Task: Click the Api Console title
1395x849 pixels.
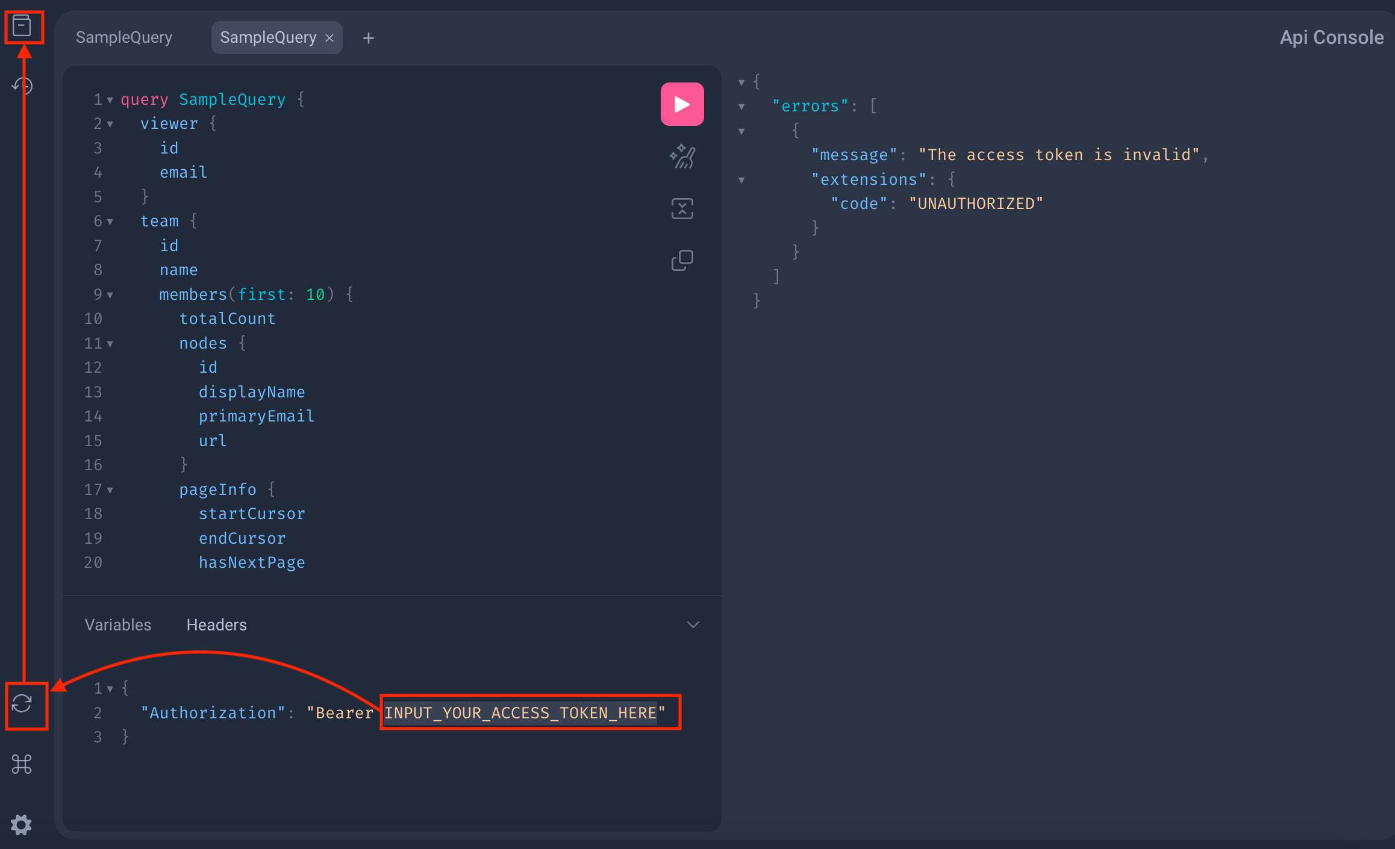Action: point(1332,37)
